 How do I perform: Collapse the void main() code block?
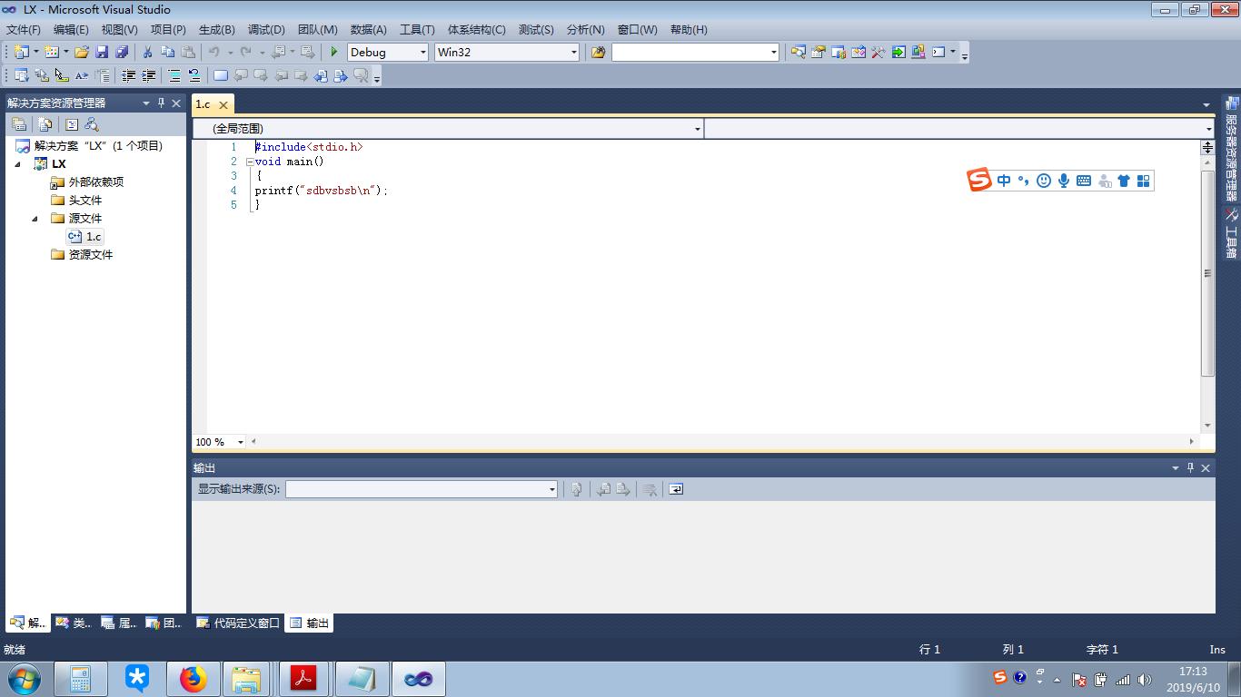250,162
